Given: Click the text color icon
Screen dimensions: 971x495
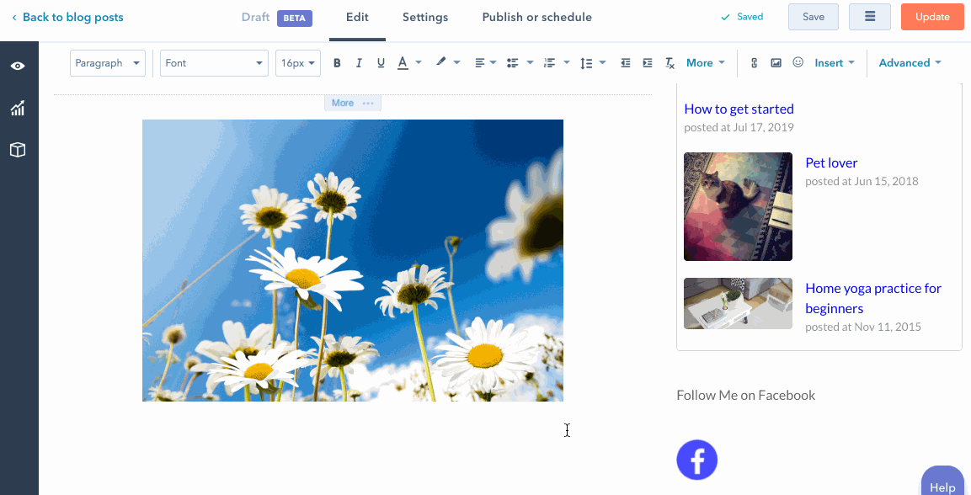Looking at the screenshot, I should tap(403, 62).
